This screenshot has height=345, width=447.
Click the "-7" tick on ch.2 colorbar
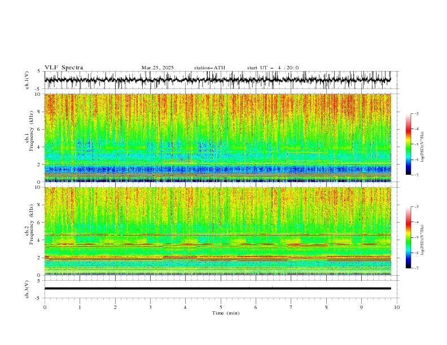[x=417, y=268]
